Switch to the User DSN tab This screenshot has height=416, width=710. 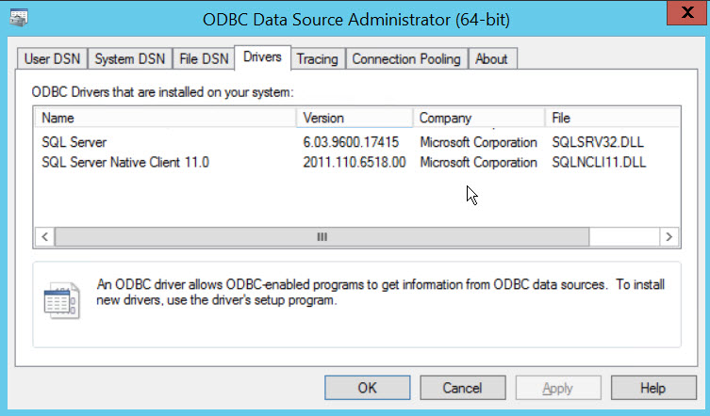(x=52, y=58)
